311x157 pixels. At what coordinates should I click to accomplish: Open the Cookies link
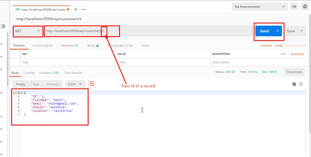click(266, 45)
